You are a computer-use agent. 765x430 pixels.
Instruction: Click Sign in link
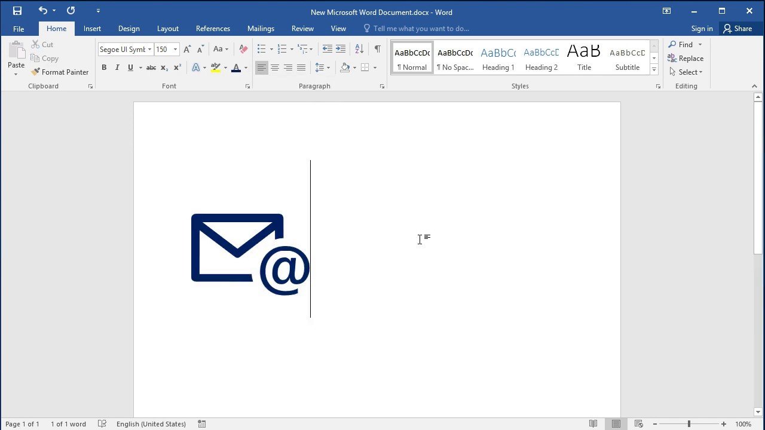(x=702, y=29)
